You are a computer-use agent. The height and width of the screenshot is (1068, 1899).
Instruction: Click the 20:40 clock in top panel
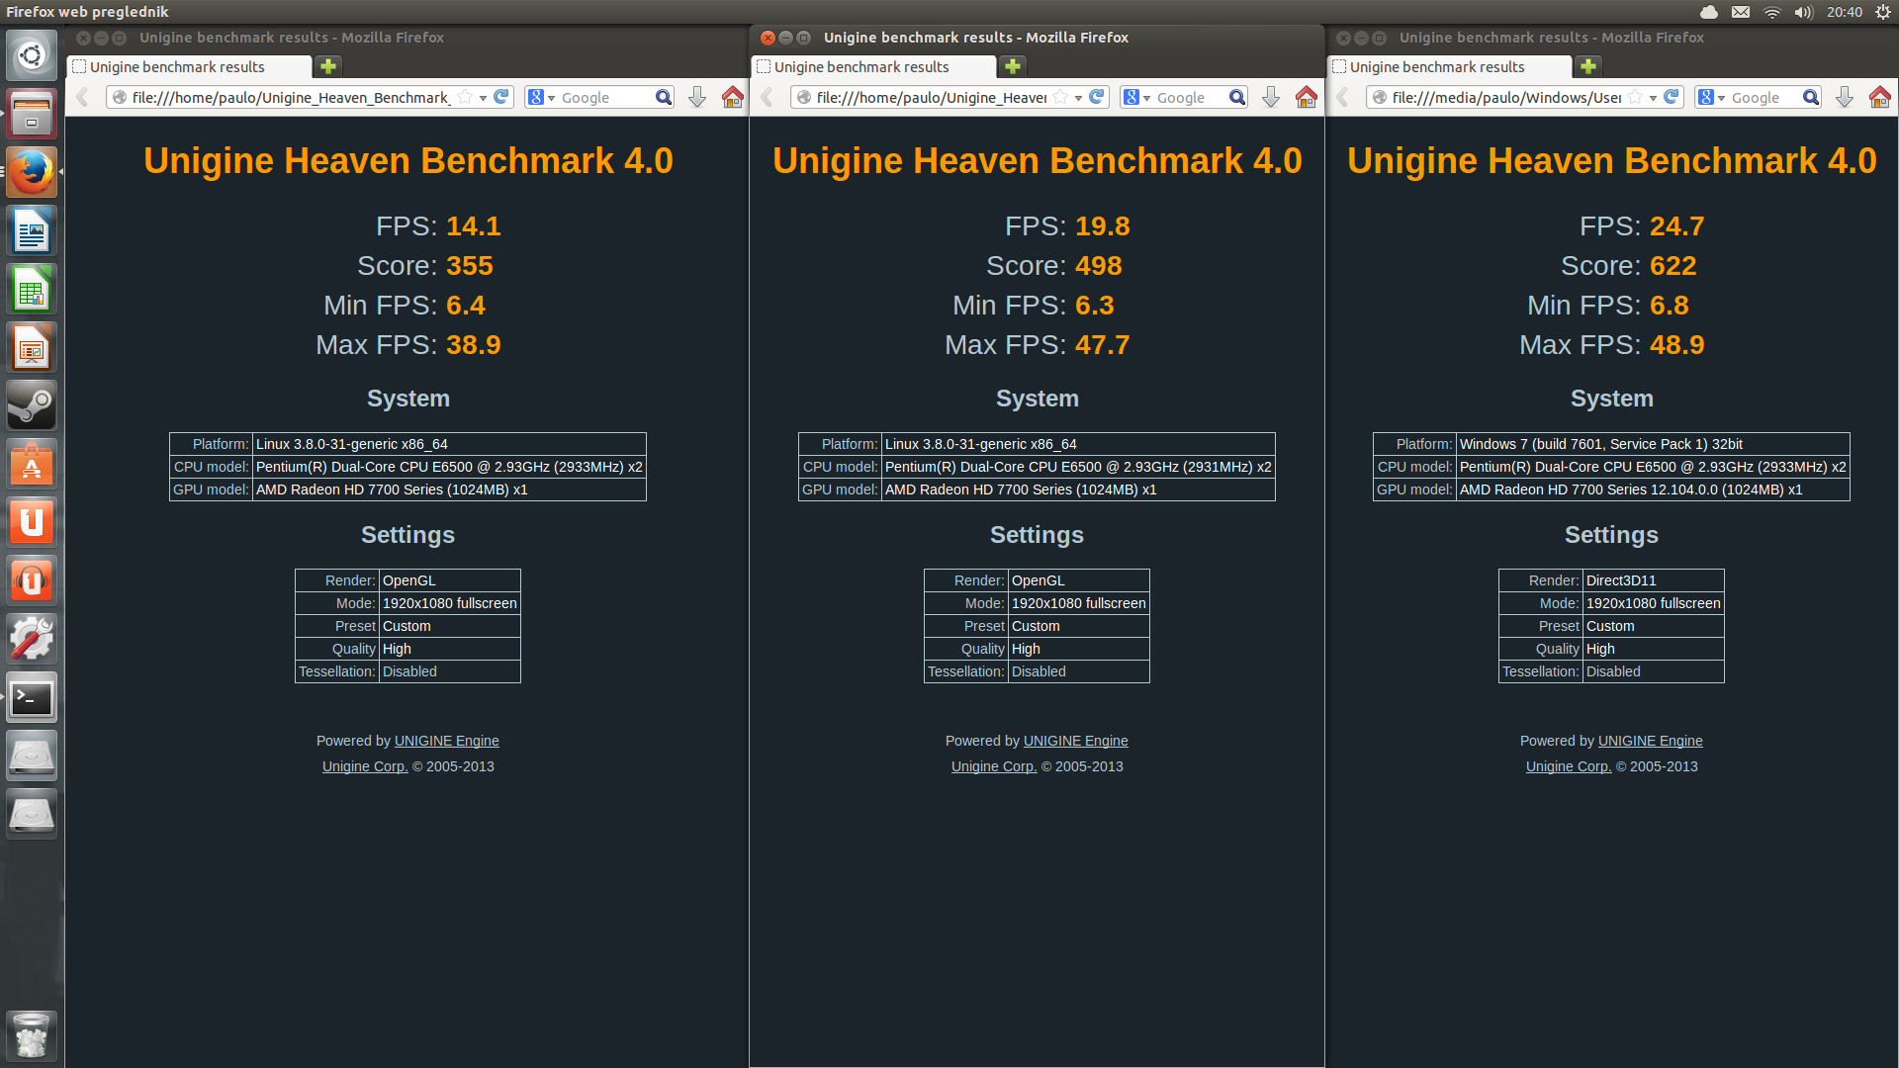(x=1845, y=12)
